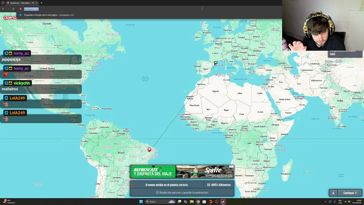Viewport: 364px width, 205px height.
Task: Click the download icon beside Continuar
Action: pyautogui.click(x=333, y=193)
